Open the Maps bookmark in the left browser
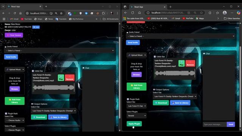Viewport: 242px width, 136px height. point(38,19)
